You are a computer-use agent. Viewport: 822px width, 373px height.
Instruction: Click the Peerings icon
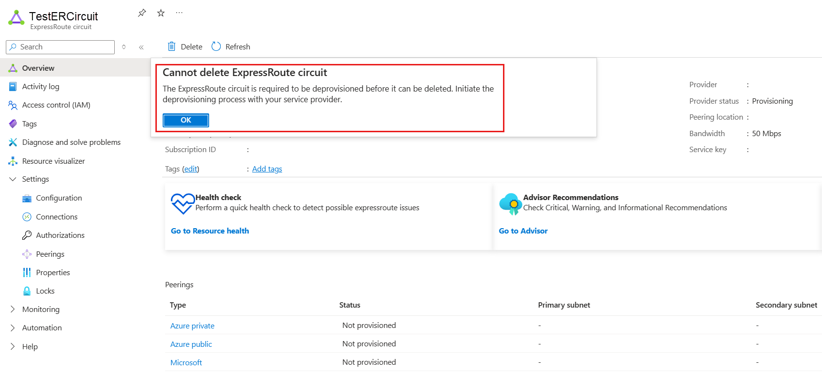point(27,253)
